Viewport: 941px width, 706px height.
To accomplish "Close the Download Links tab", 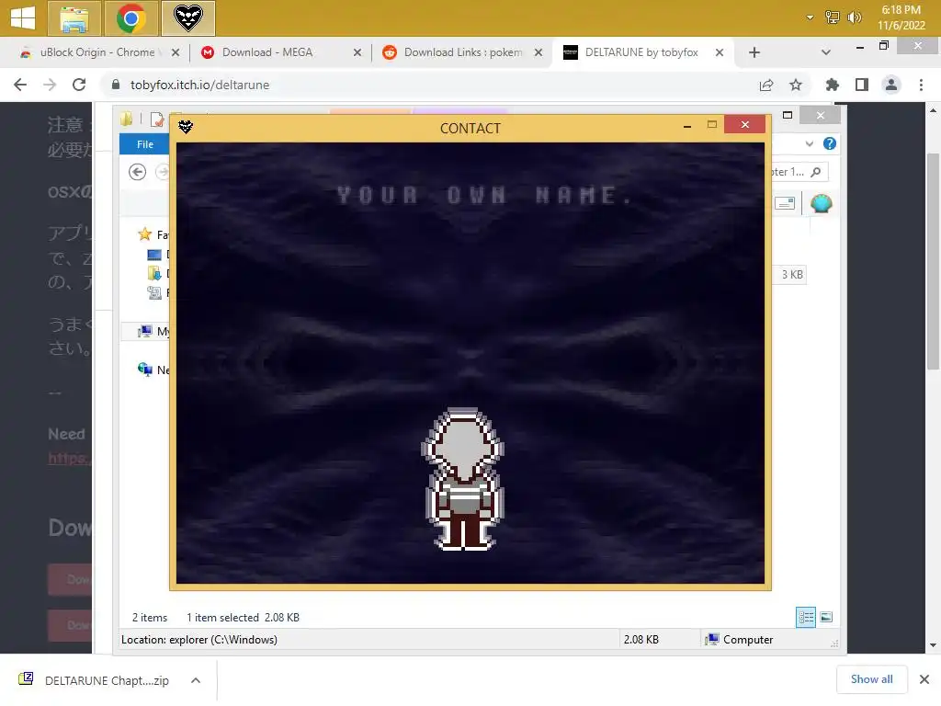I will [539, 52].
